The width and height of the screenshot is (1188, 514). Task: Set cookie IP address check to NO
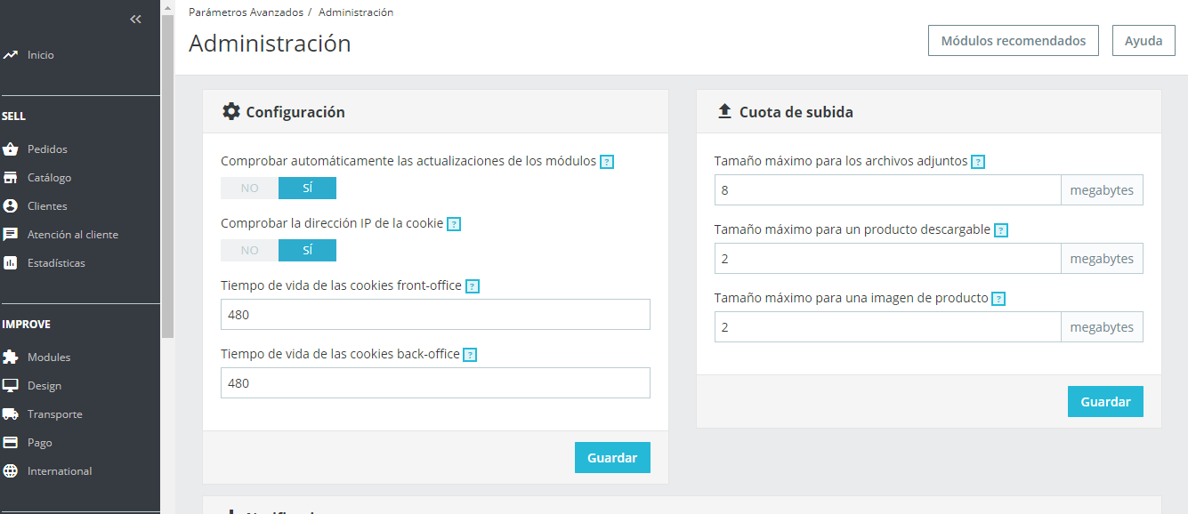[x=249, y=251]
